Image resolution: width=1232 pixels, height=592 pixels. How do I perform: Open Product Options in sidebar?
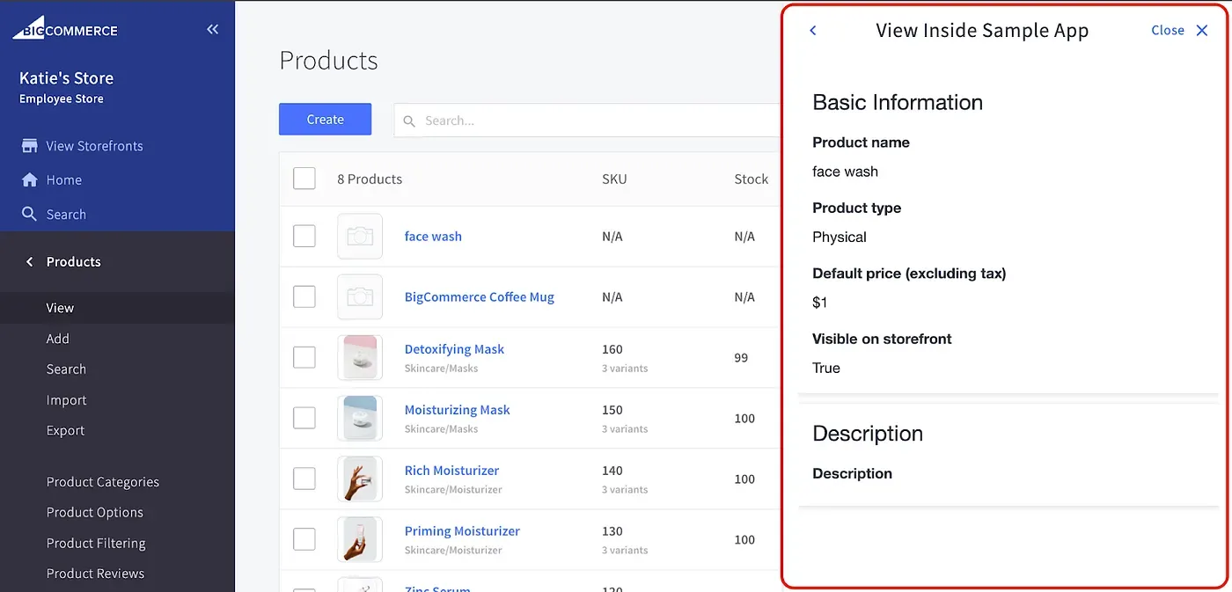click(x=95, y=513)
